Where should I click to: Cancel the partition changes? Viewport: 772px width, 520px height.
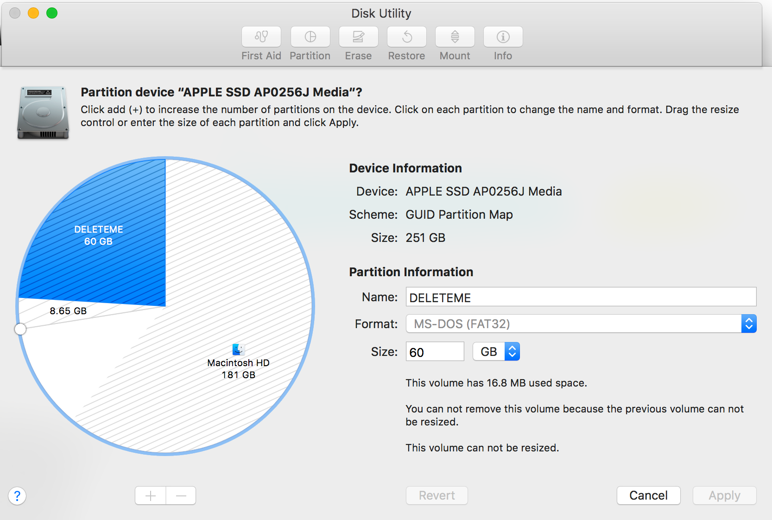[648, 495]
